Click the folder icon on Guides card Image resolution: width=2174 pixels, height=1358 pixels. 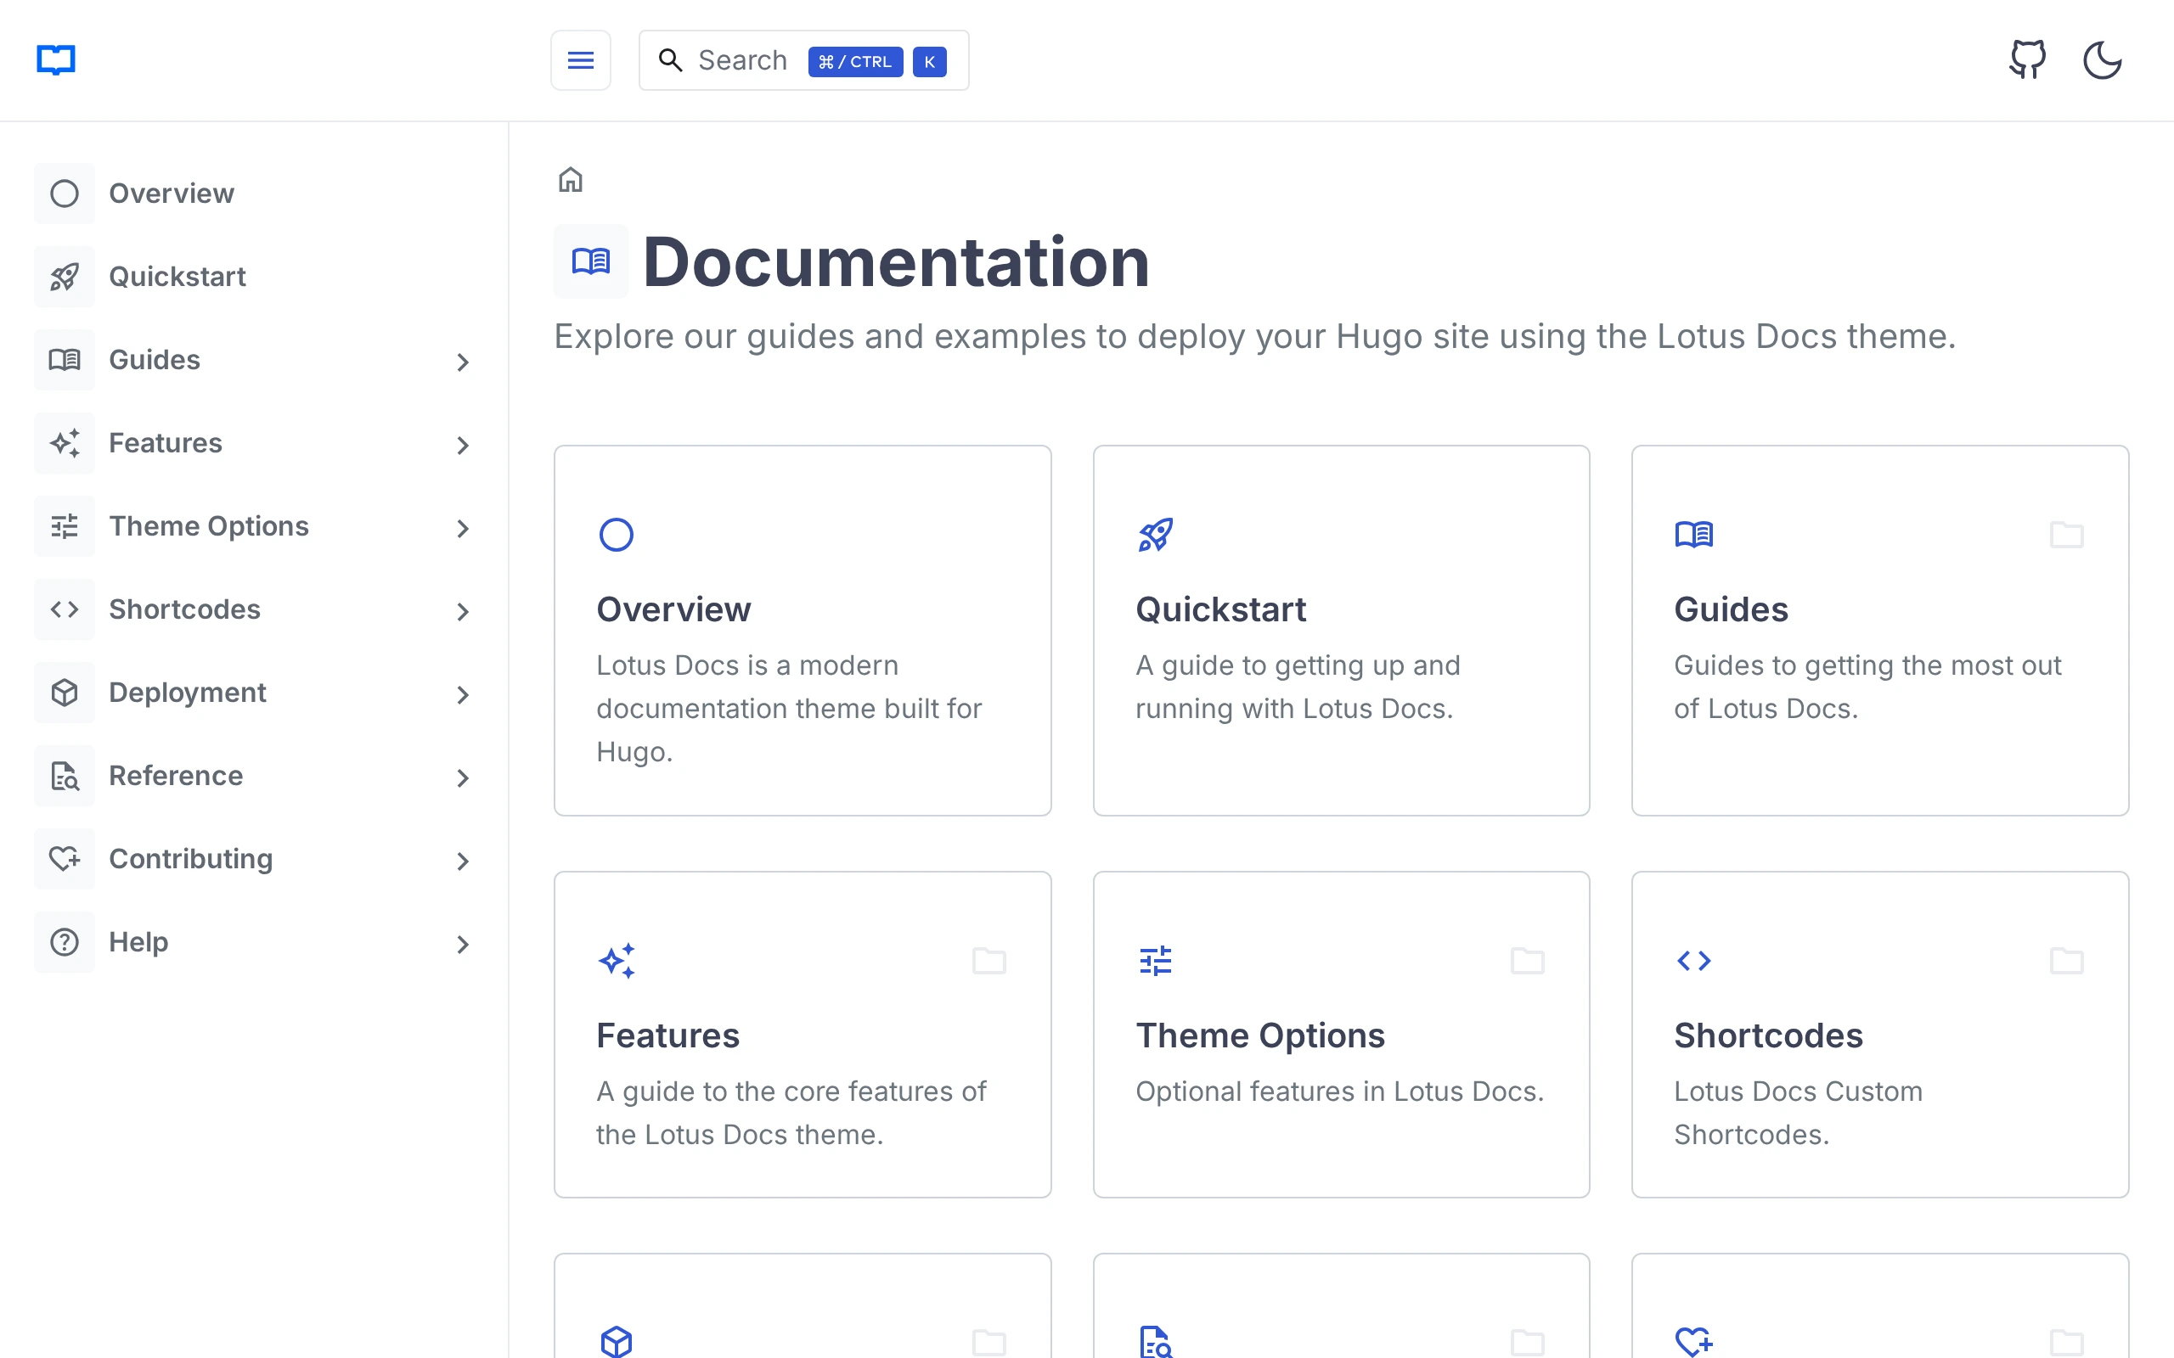[x=2066, y=535]
